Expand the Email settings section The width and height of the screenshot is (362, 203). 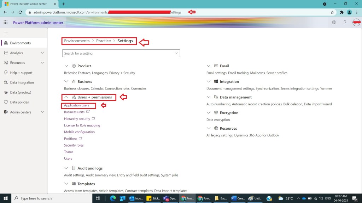[209, 66]
